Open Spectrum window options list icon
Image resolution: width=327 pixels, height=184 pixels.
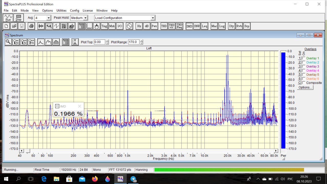[65, 42]
